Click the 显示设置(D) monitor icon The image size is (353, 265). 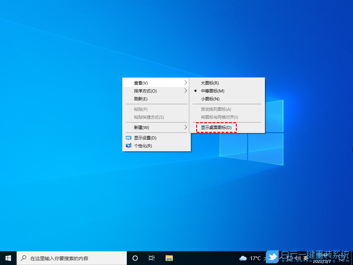(128, 137)
